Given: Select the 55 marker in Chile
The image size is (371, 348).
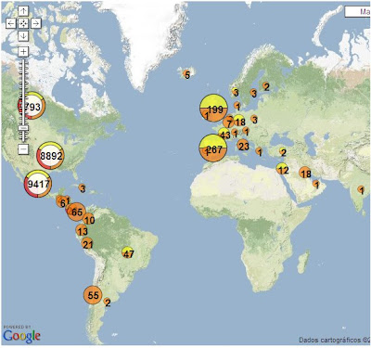Looking at the screenshot, I should (93, 295).
